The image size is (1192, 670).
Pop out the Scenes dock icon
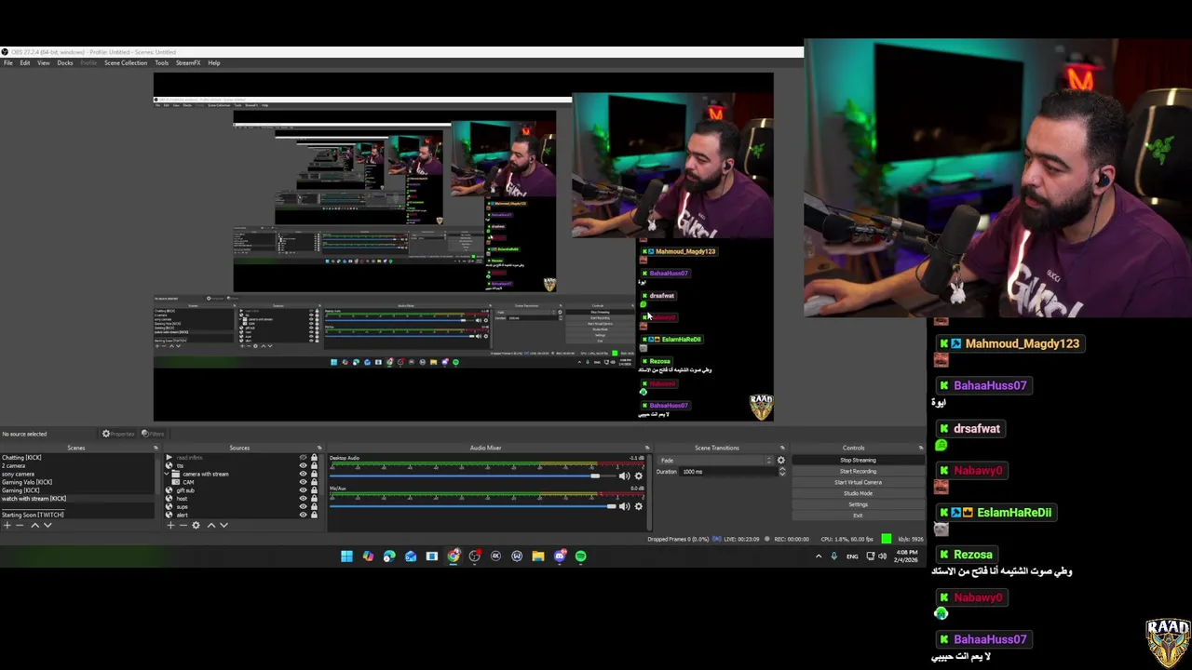(x=156, y=448)
